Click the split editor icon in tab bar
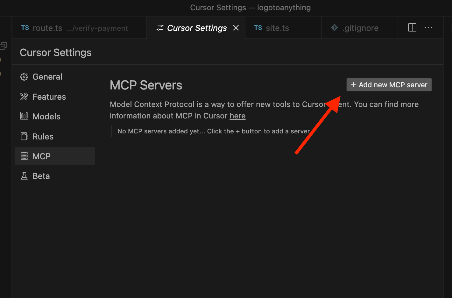The image size is (452, 298). pos(412,28)
